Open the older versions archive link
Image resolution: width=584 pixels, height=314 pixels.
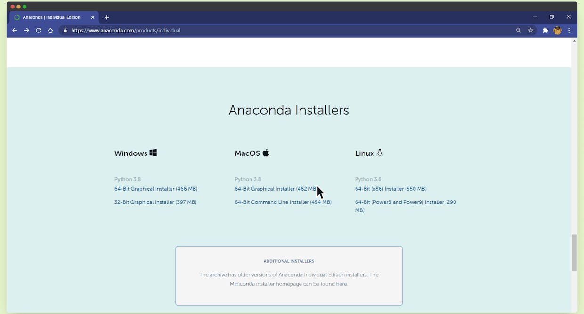coord(216,275)
